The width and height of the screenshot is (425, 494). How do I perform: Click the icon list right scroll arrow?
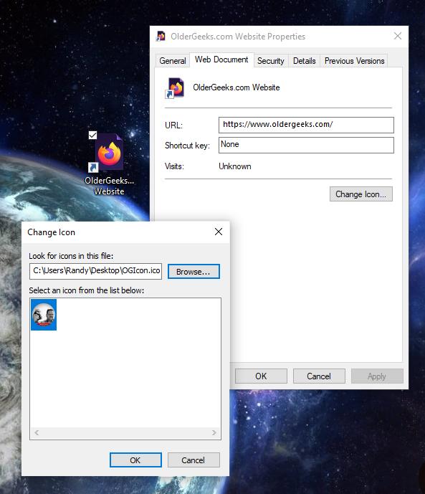tap(214, 433)
